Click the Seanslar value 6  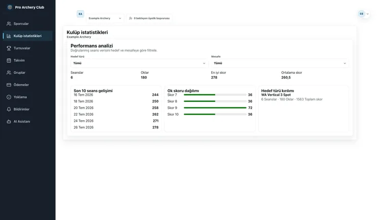click(x=72, y=77)
